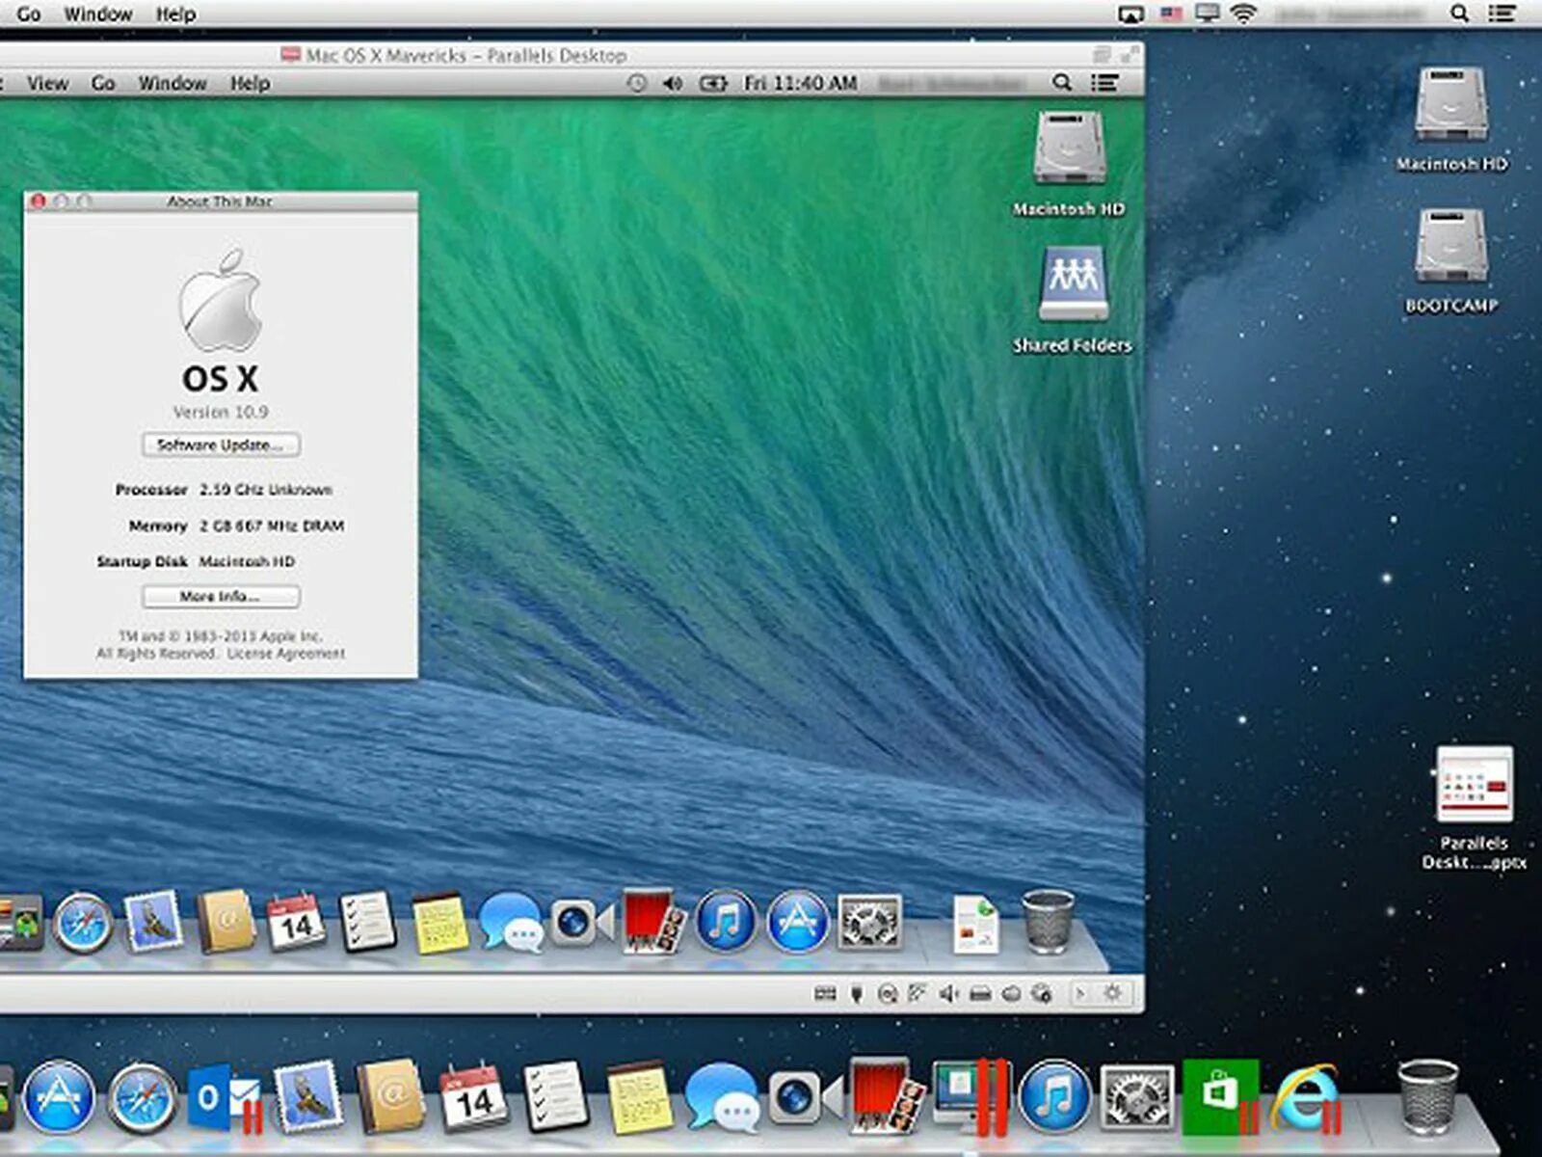The height and width of the screenshot is (1157, 1542).
Task: Click the More Info... button
Action: coord(221,597)
